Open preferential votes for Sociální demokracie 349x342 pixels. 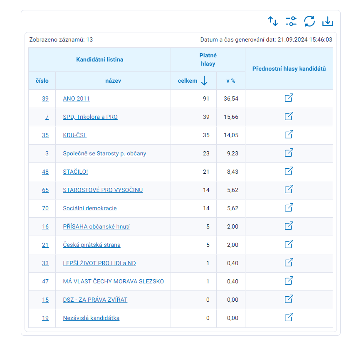289,207
